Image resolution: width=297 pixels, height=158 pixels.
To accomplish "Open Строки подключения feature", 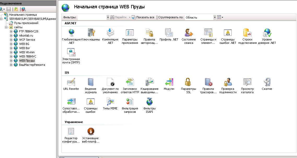I will [247, 36].
